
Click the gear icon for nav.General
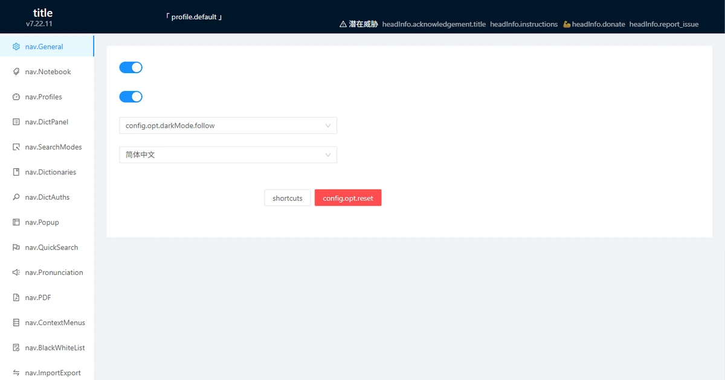click(x=16, y=46)
